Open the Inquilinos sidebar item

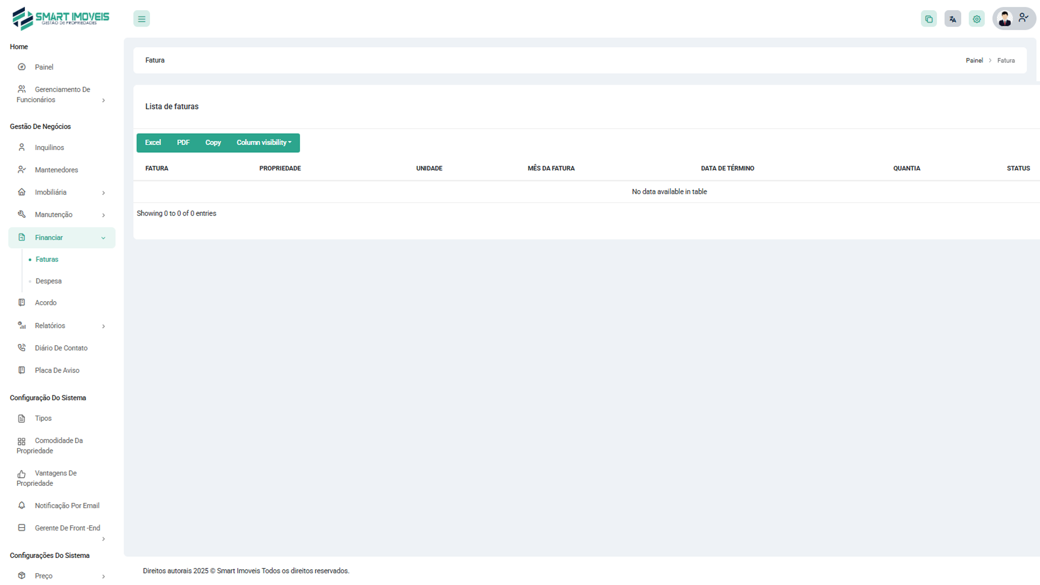(x=49, y=147)
